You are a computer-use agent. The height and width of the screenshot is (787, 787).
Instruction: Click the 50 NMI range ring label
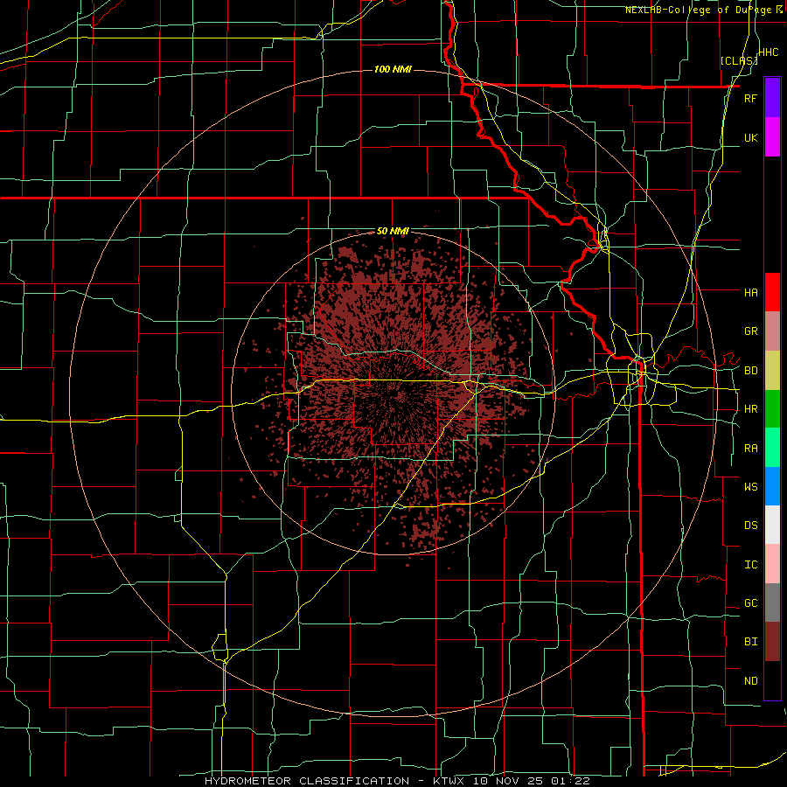pos(393,232)
